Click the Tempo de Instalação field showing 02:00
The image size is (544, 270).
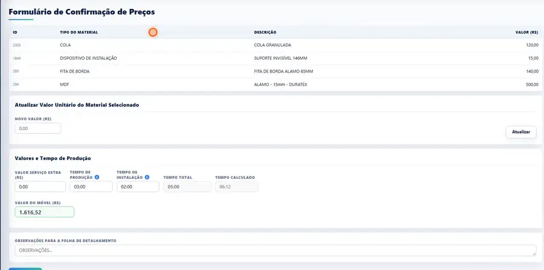coord(138,187)
